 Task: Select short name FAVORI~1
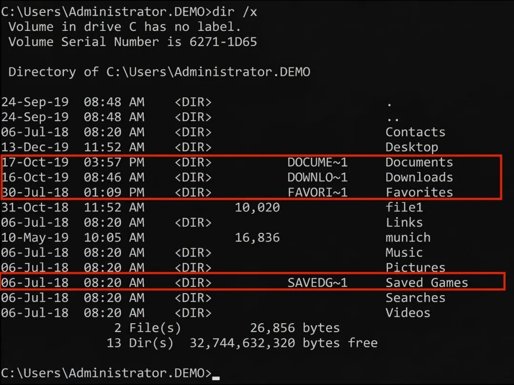[x=317, y=192]
